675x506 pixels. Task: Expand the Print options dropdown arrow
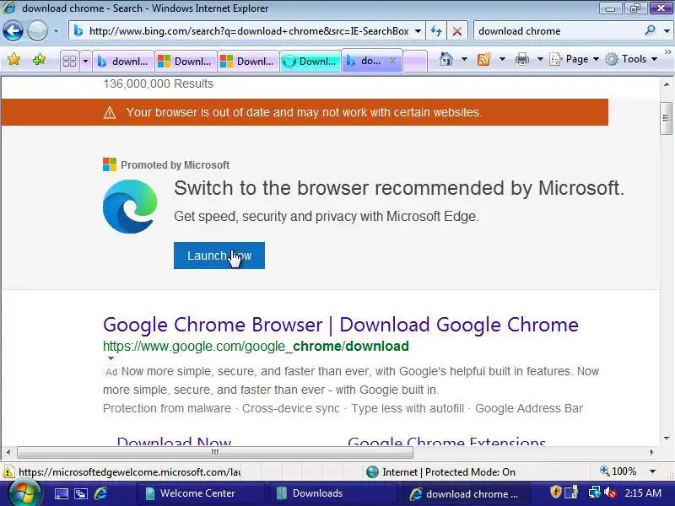click(x=540, y=59)
